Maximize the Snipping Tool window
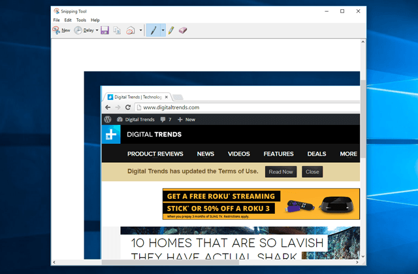 342,11
